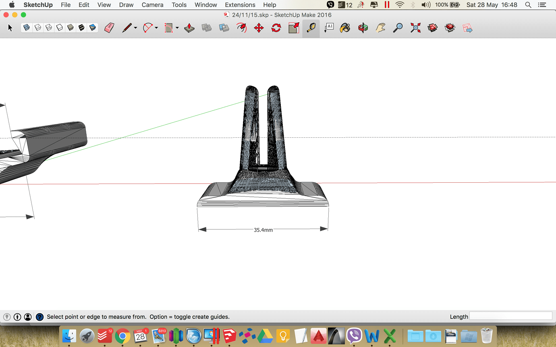
Task: Activate the Line tool
Action: (128, 28)
